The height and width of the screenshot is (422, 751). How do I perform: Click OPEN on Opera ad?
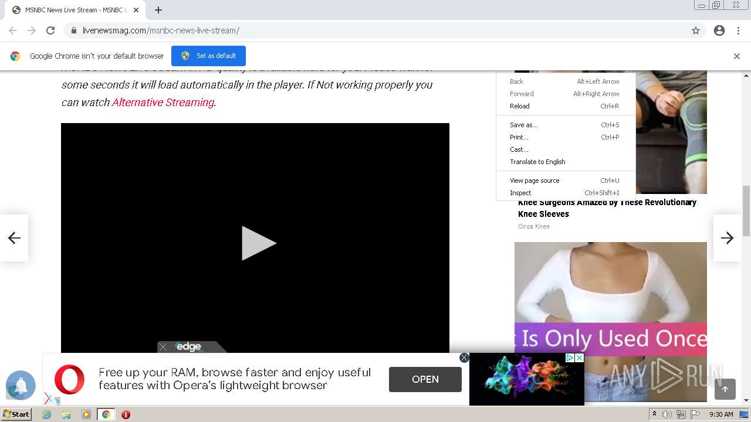[x=425, y=379]
